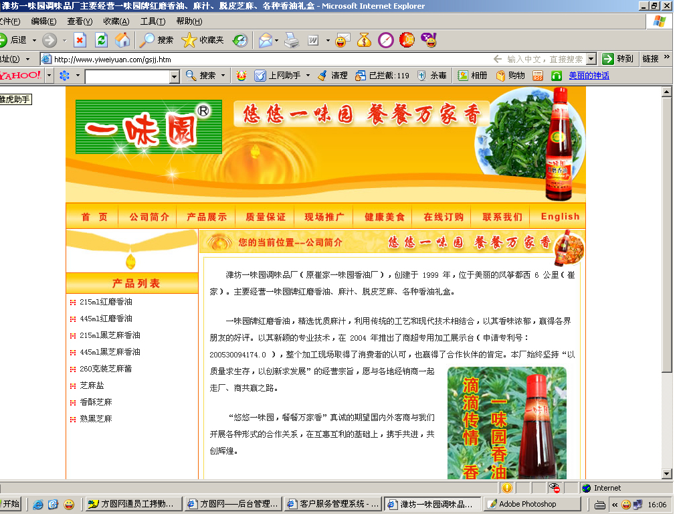Open the Yahoo logo dropdown arrow
Screen dimensions: 685x514
(x=49, y=76)
